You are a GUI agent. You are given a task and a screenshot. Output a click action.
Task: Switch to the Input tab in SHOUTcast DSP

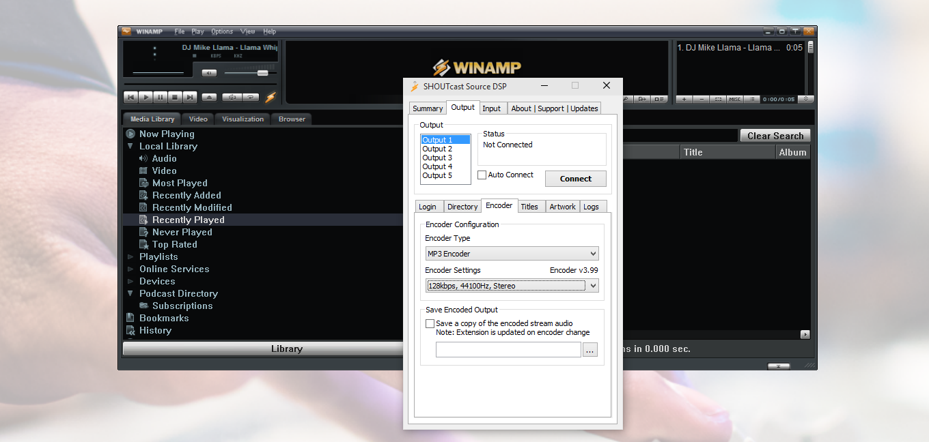pyautogui.click(x=491, y=108)
